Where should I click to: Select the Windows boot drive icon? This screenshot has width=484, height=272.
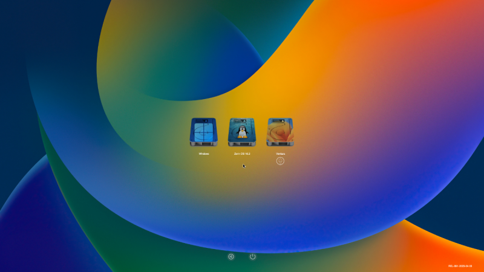pos(204,132)
